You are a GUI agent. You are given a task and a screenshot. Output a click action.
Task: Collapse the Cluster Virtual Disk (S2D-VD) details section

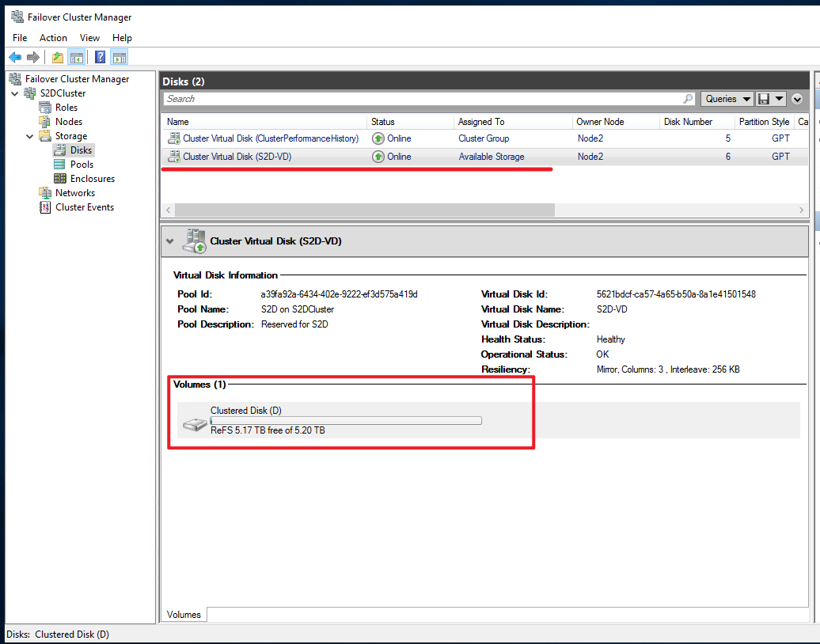point(169,241)
